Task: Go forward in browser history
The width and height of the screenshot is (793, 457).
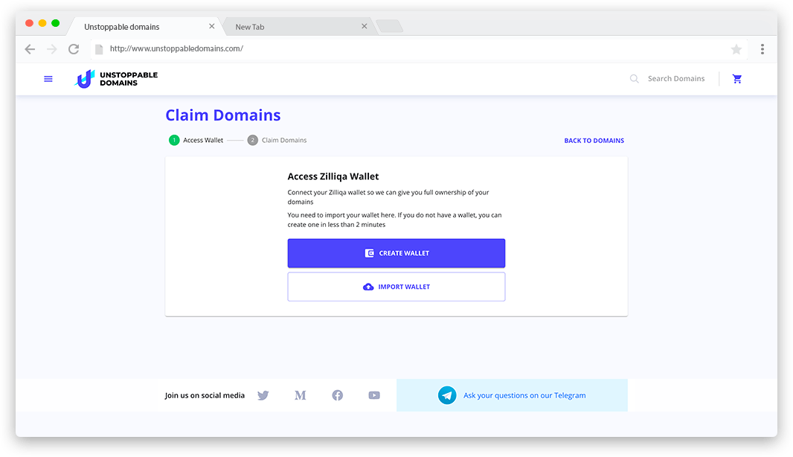Action: pyautogui.click(x=51, y=49)
